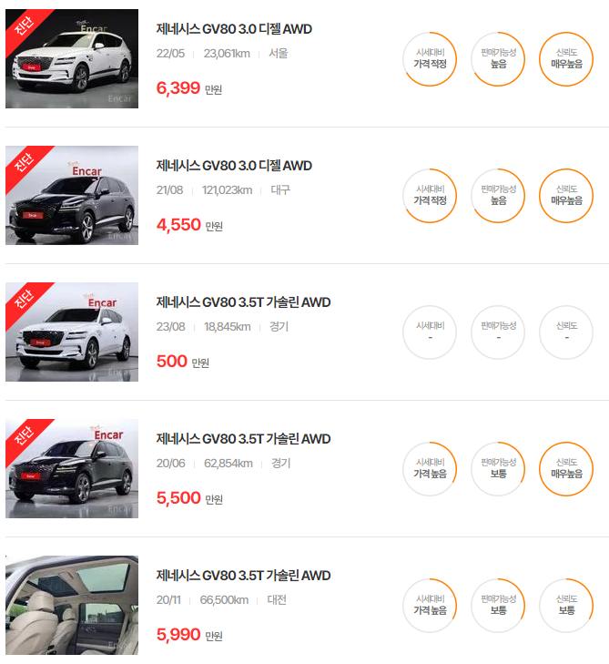This screenshot has height=664, width=609.
Task: Click the 500 만원 price text
Action: point(183,362)
